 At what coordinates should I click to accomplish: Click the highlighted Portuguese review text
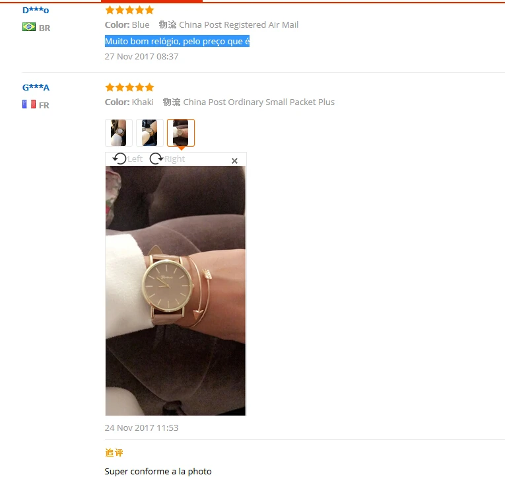(177, 41)
